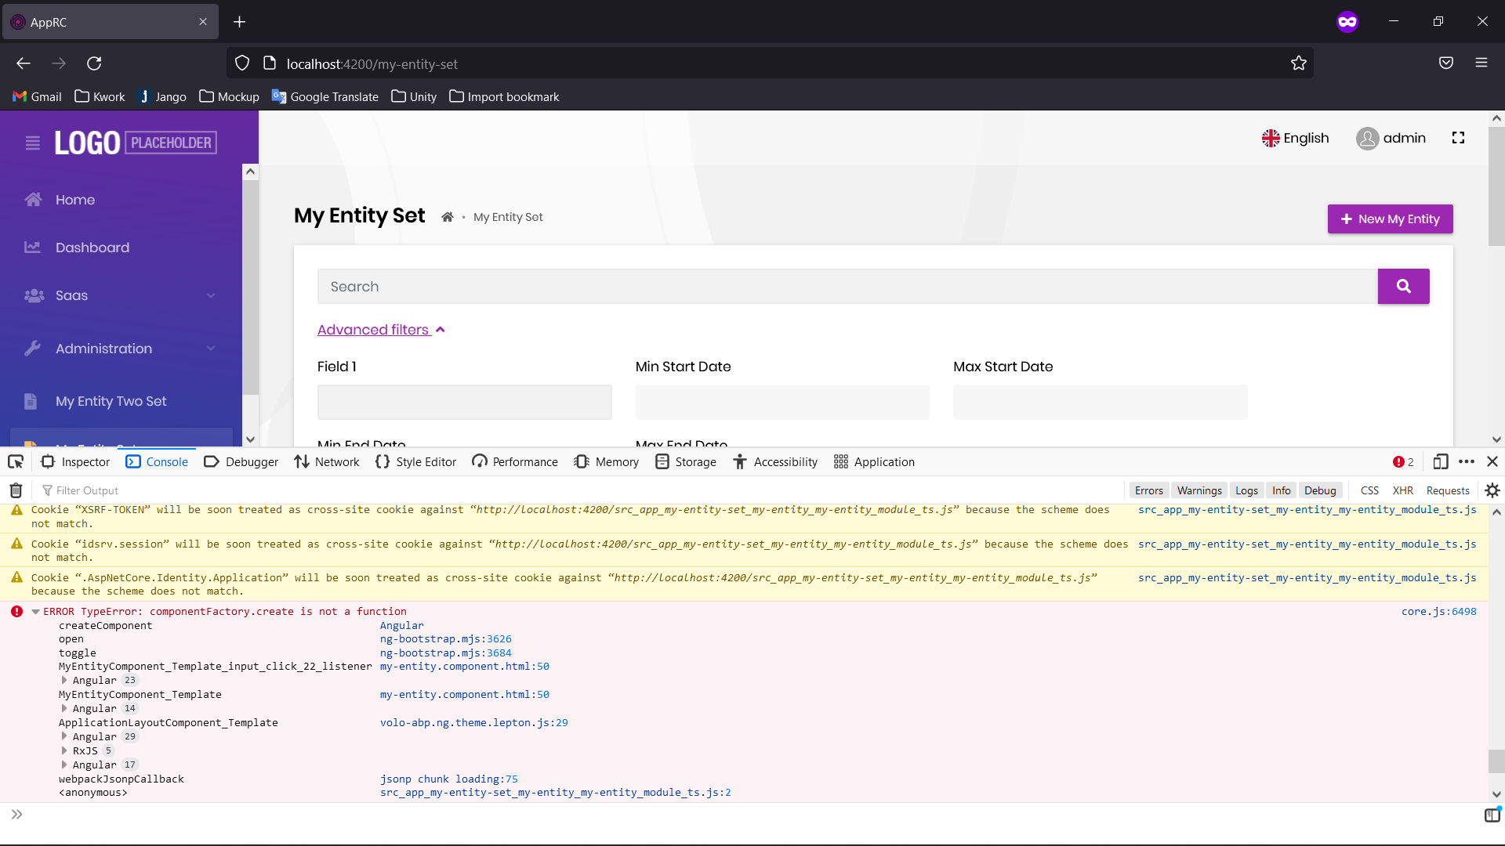This screenshot has width=1505, height=846.
Task: Open the sidebar hamburger menu
Action: (31, 143)
